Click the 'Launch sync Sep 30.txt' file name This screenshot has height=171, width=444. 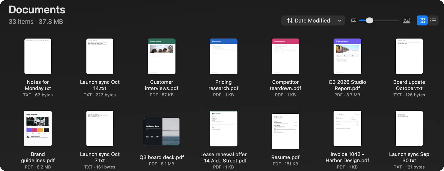(x=409, y=157)
